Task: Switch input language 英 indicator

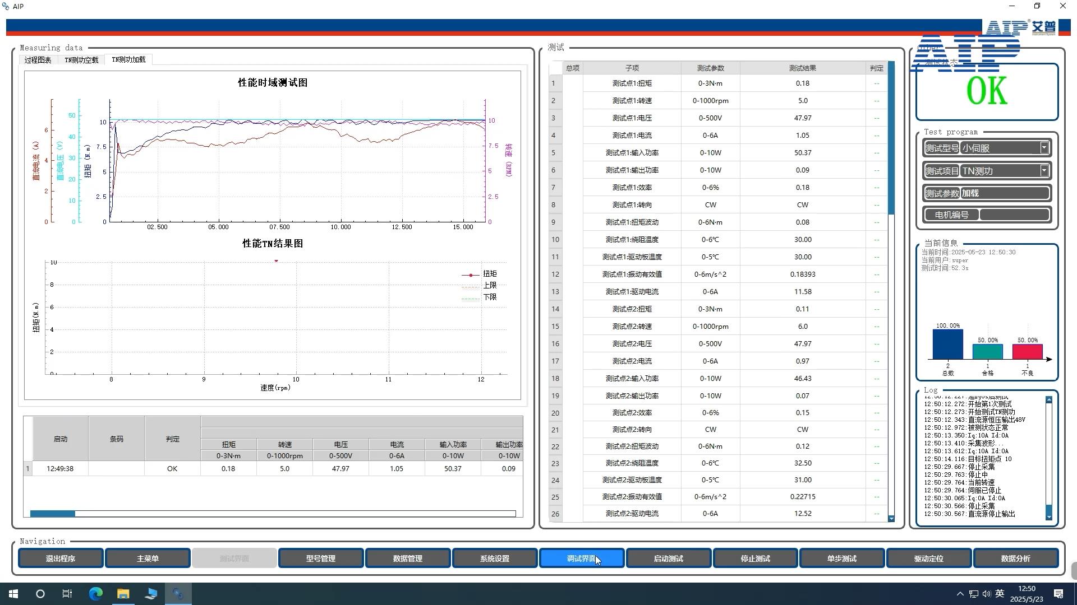Action: [x=1000, y=594]
